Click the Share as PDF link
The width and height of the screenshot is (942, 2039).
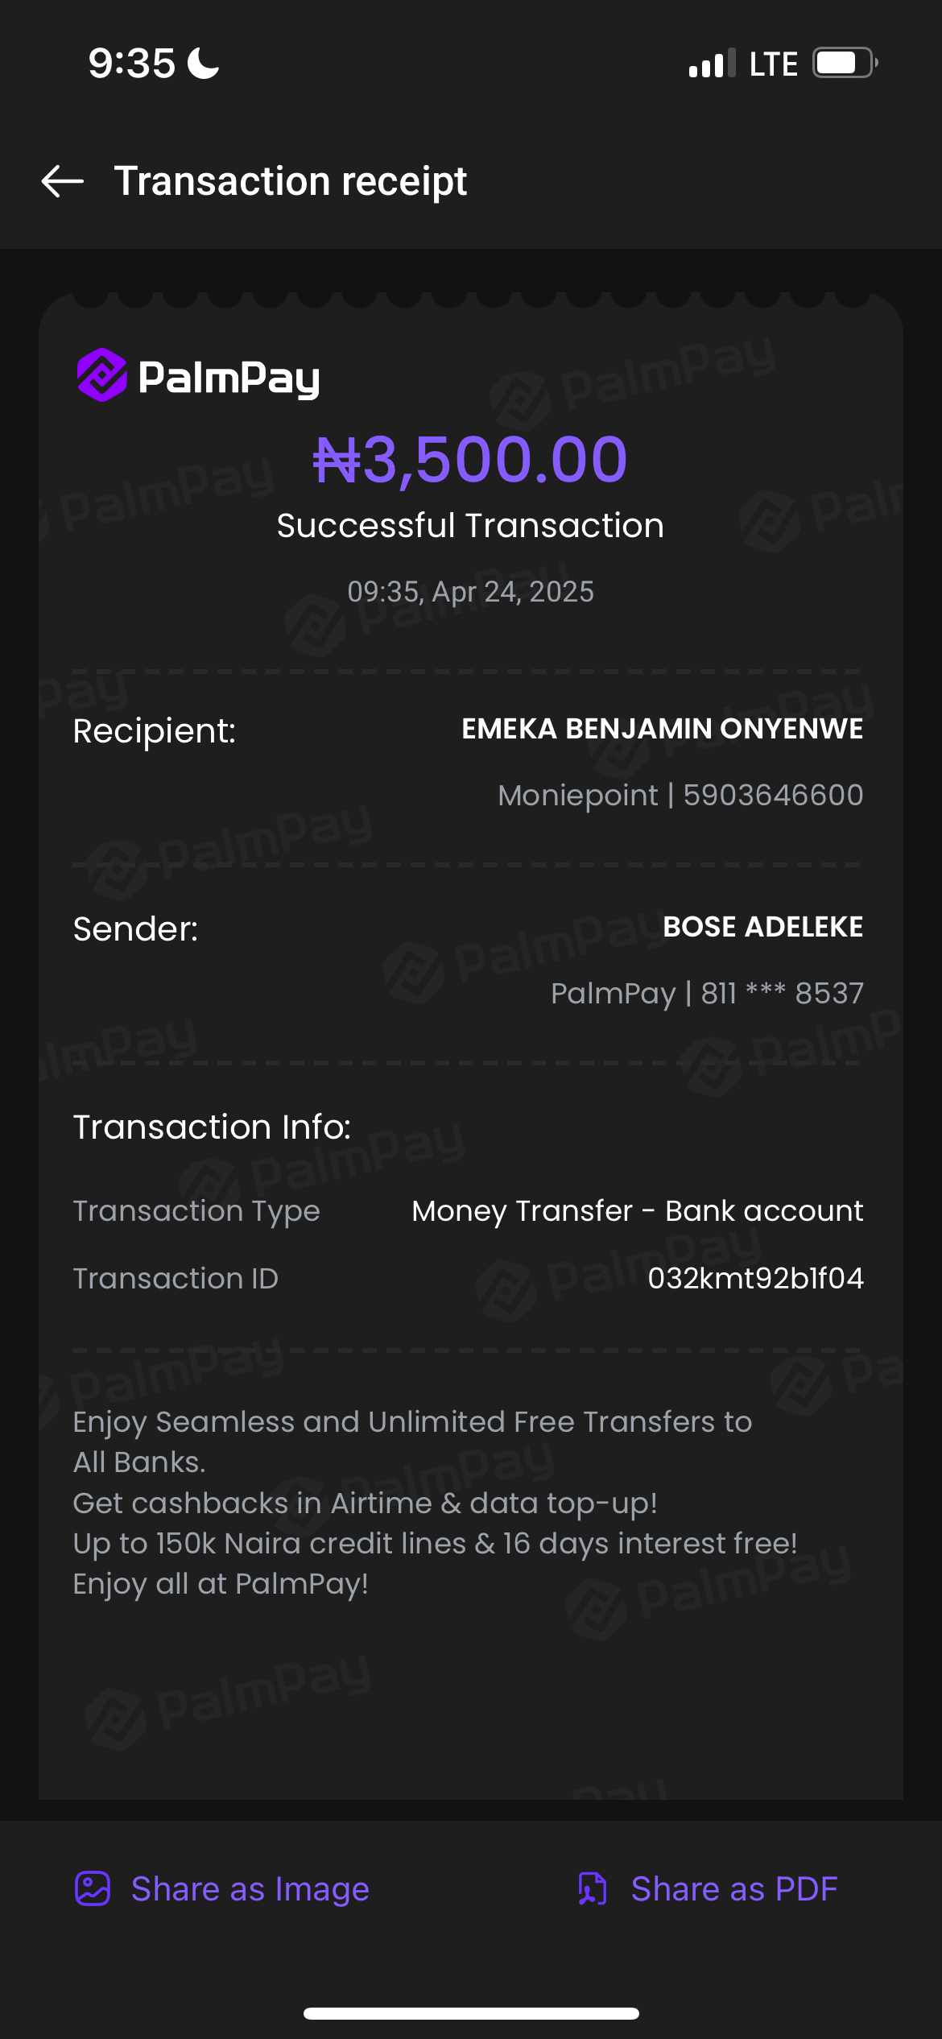(x=733, y=1888)
